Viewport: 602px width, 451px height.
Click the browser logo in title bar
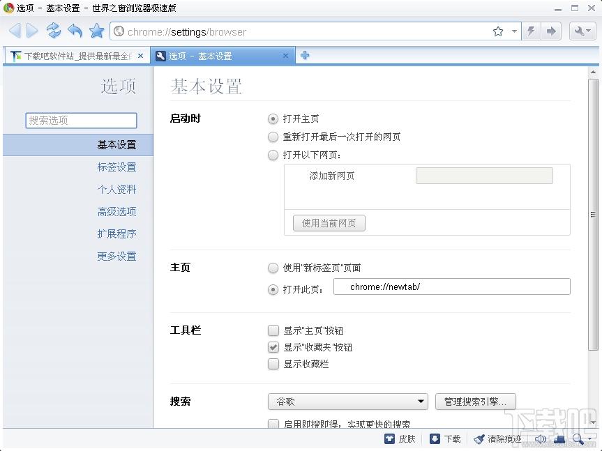(x=8, y=8)
